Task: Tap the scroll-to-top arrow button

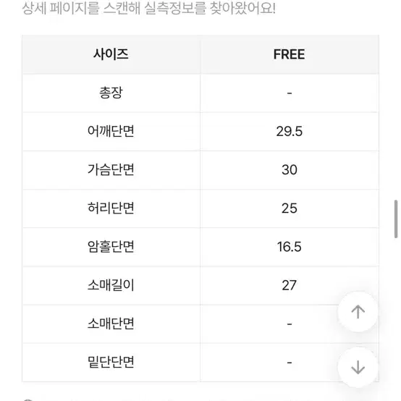Action: [358, 312]
